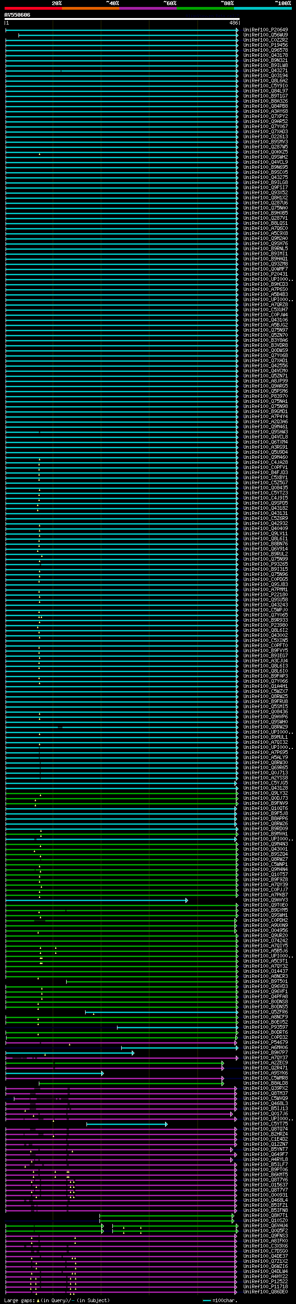Select hit label UniRef100_Q03194
The width and height of the screenshot is (296, 1304).
coord(265,75)
